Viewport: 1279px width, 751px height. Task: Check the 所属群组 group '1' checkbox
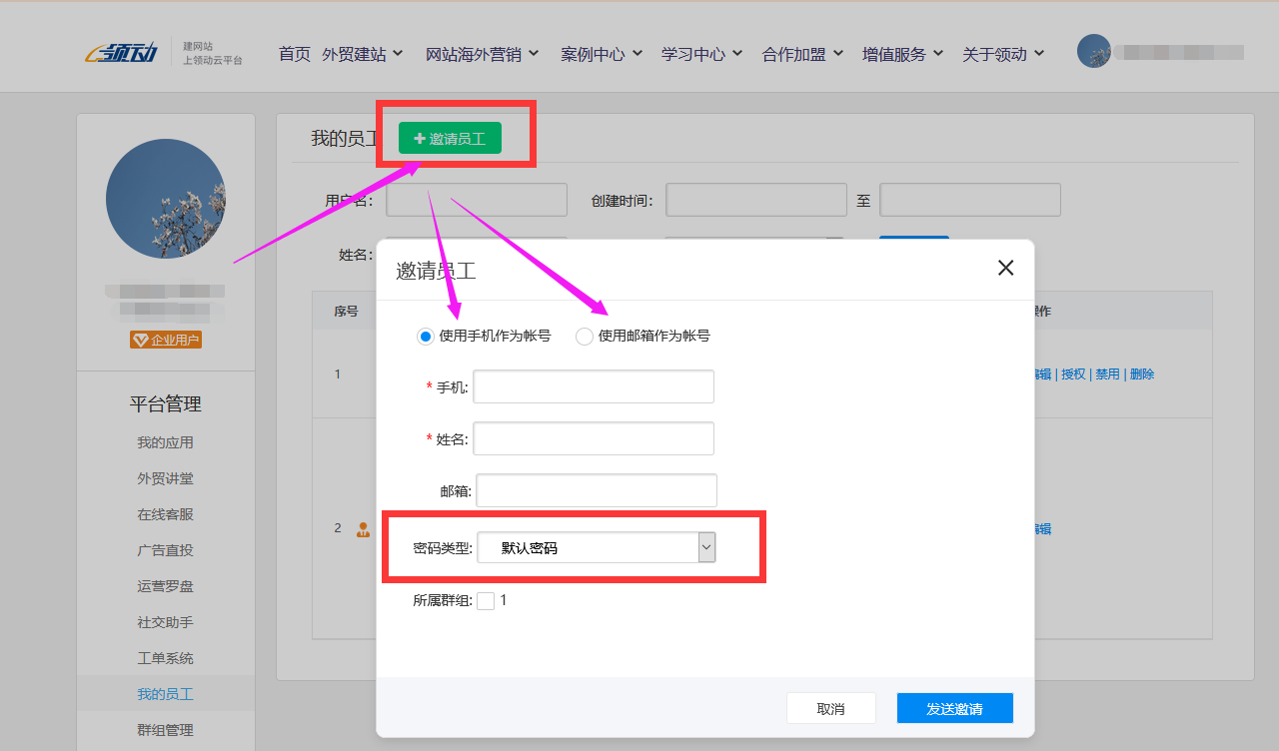tap(486, 600)
